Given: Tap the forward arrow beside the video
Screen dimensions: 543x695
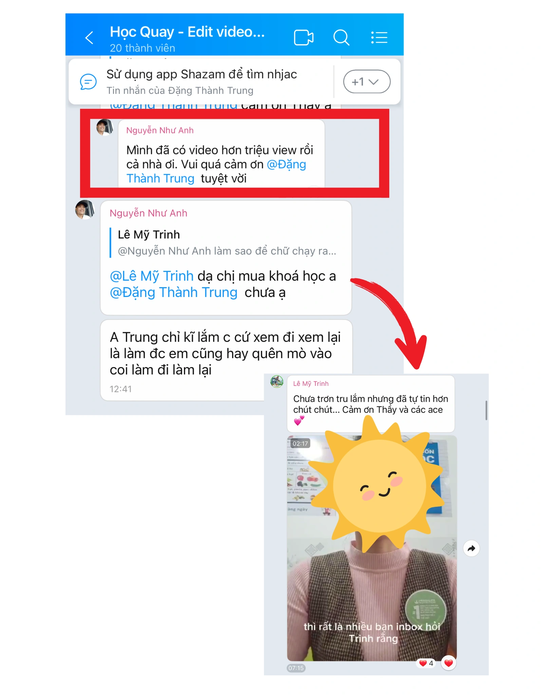Looking at the screenshot, I should point(471,548).
